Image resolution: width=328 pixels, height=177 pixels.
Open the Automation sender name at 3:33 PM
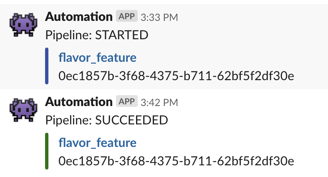tap(79, 17)
